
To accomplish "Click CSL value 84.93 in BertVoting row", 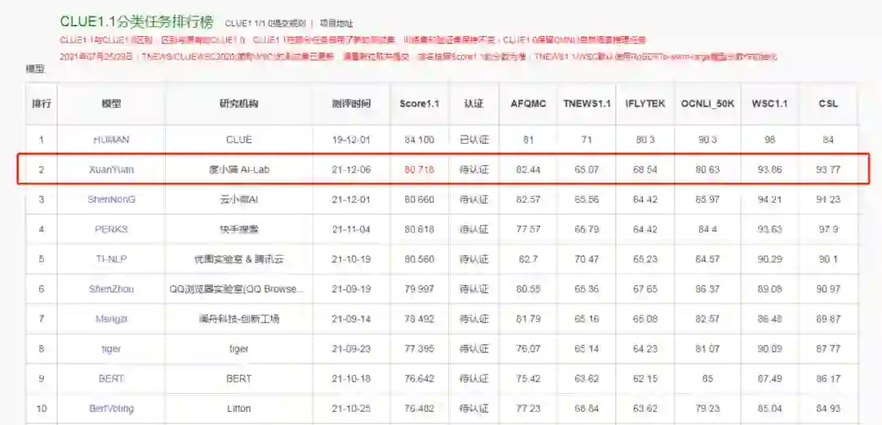I will point(829,408).
